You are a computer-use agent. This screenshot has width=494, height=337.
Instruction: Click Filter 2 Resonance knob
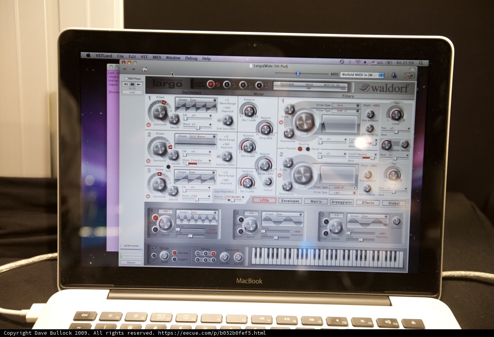click(x=288, y=186)
